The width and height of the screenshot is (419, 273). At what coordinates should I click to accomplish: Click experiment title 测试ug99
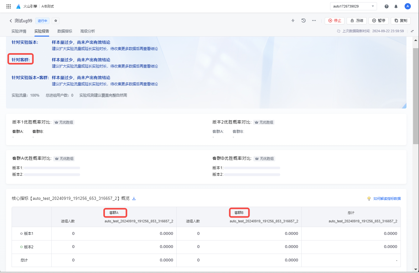23,21
